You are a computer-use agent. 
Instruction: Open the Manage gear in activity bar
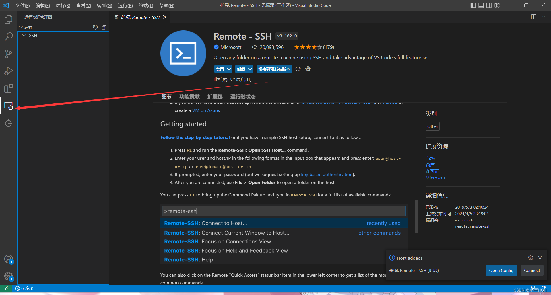9,276
